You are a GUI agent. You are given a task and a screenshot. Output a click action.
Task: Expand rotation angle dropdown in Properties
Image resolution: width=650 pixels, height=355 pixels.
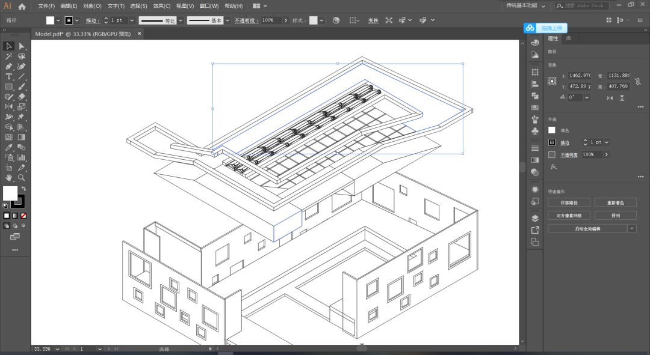pyautogui.click(x=587, y=98)
